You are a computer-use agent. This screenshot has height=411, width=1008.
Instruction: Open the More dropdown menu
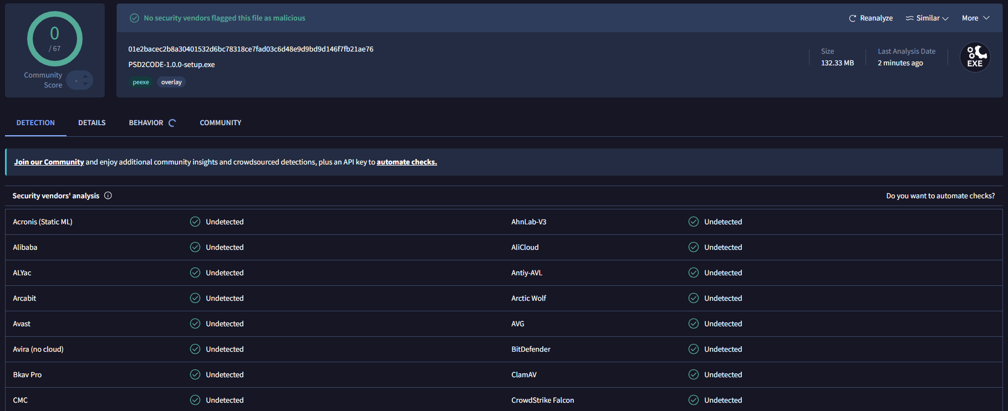tap(975, 18)
